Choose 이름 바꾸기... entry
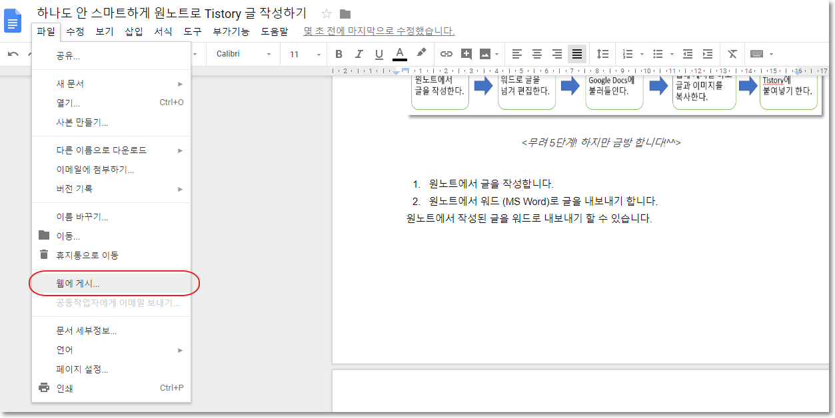Viewport: 835px width, 418px height. click(111, 217)
